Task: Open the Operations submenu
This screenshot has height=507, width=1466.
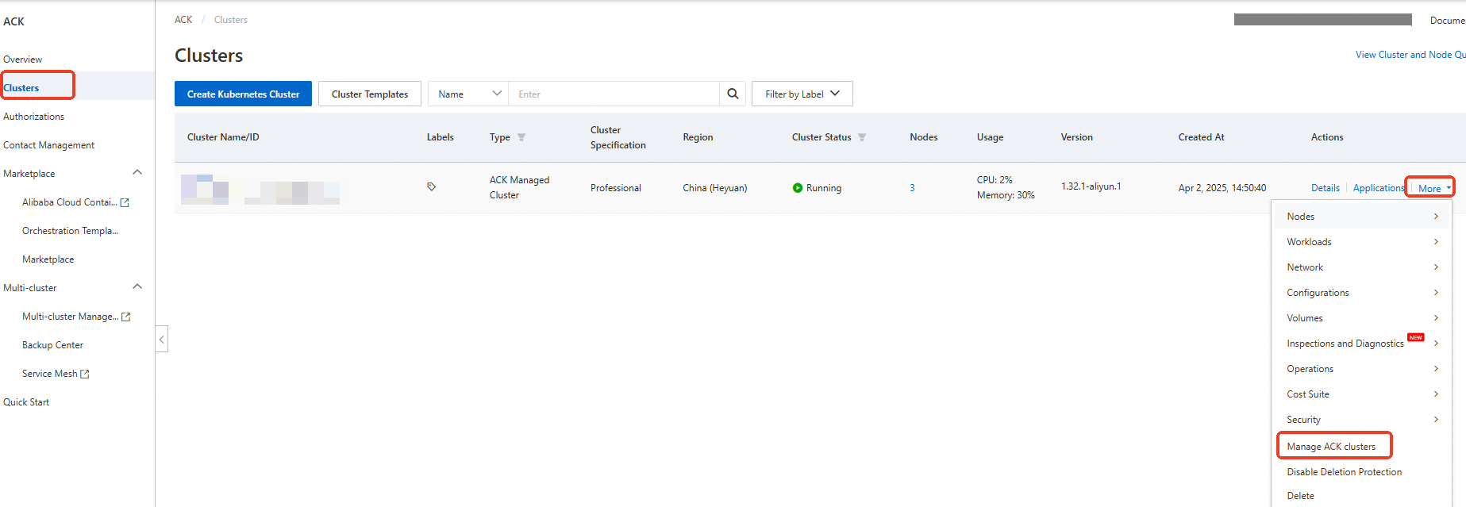Action: click(1362, 369)
